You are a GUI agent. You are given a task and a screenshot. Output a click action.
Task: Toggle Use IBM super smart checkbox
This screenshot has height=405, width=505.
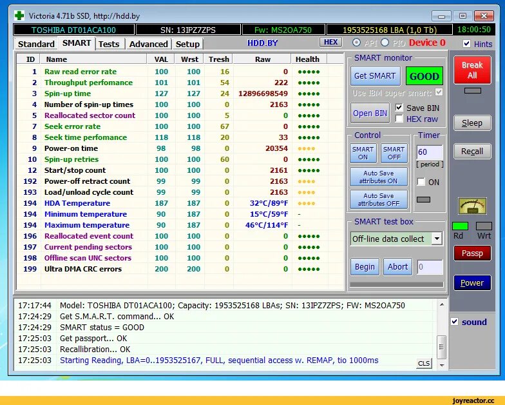point(439,93)
